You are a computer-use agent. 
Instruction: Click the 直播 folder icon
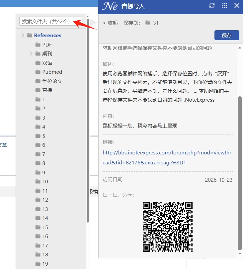coord(38,90)
